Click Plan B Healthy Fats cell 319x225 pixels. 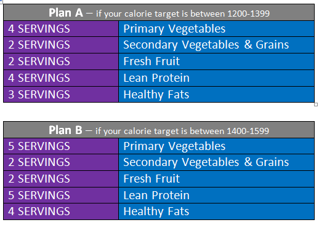[x=216, y=211]
